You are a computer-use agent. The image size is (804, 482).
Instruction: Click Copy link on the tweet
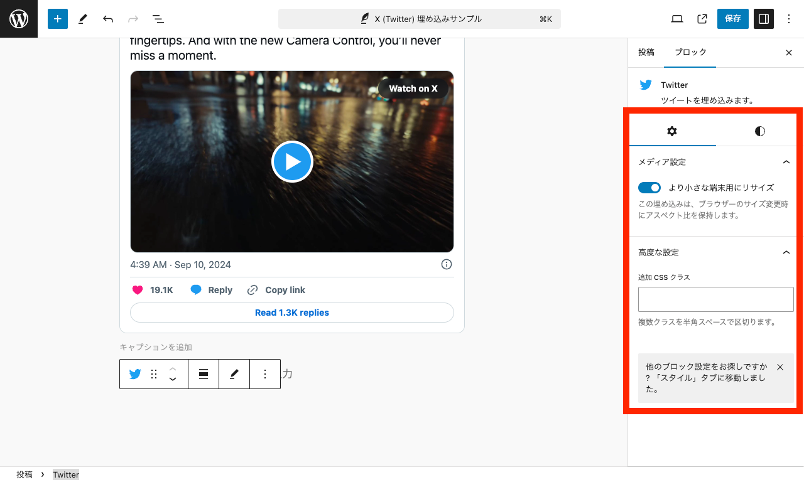(x=276, y=290)
